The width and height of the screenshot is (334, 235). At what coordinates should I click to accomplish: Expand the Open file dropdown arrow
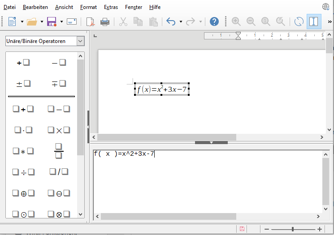tap(42, 21)
